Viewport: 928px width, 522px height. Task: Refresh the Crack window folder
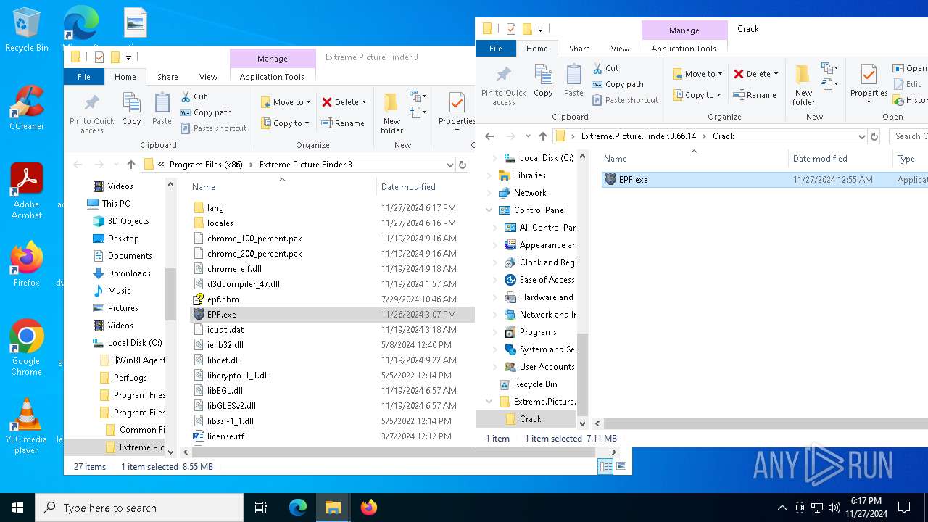tap(874, 136)
